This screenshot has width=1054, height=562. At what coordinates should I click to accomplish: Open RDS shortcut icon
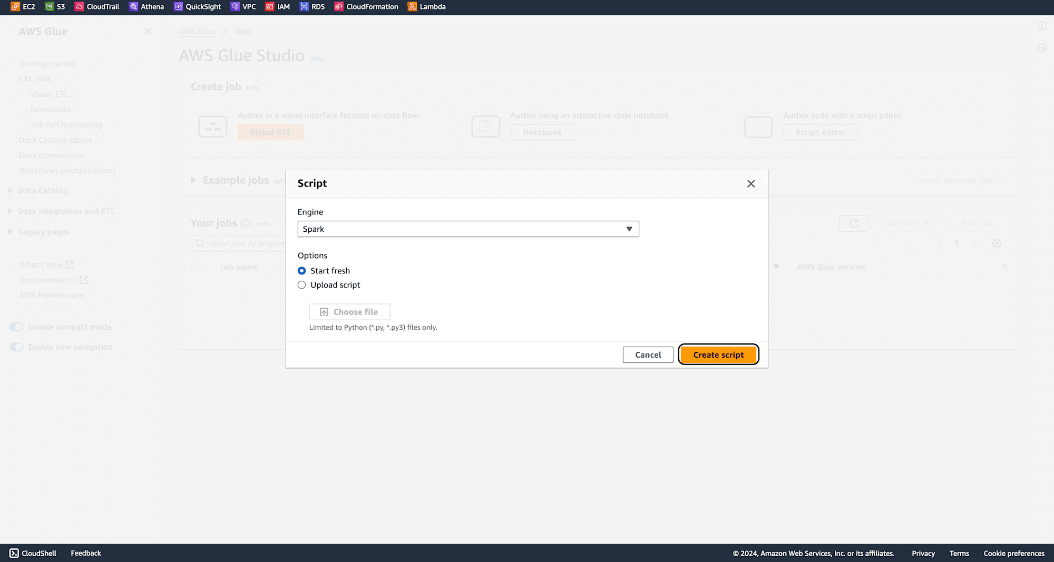coord(304,7)
